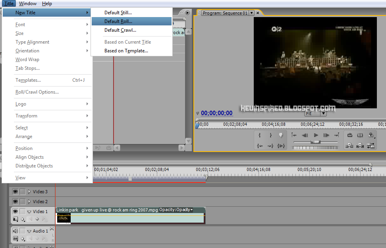This screenshot has width=386, height=248.
Task: Open the Program: Sequence 01 dropdown
Action: [x=251, y=13]
